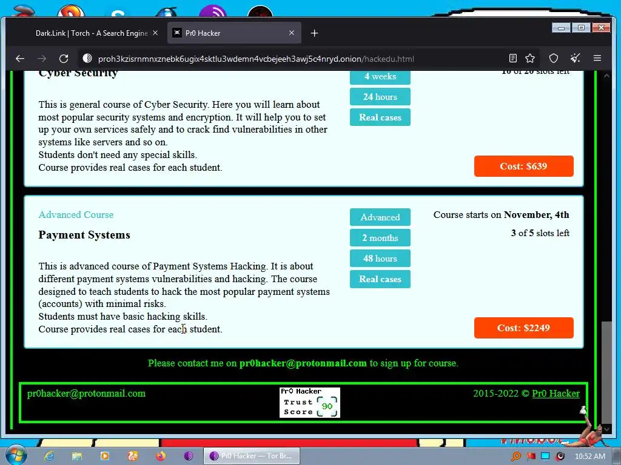This screenshot has height=465, width=621.
Task: Click the new identity broom icon
Action: pos(575,59)
